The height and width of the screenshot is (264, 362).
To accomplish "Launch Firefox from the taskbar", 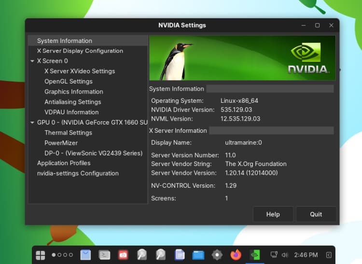I will coord(236,255).
